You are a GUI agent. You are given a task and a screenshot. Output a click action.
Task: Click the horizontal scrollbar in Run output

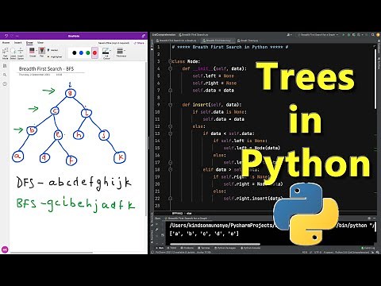215,244
